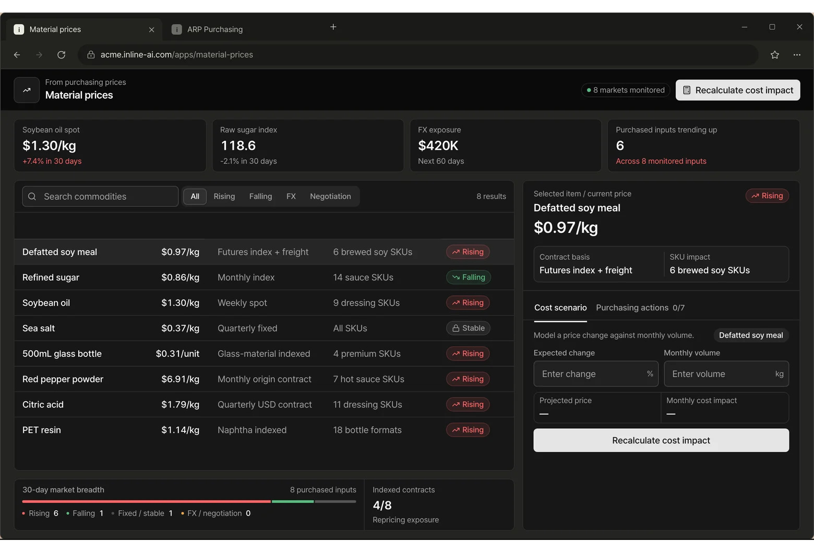Screen dimensions: 814x553
Task: Click the Rising badge on Soybean oil
Action: point(468,303)
